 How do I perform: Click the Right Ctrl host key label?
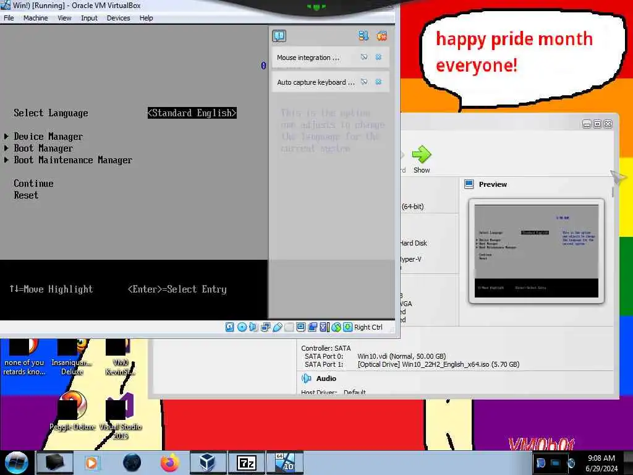[x=368, y=327]
